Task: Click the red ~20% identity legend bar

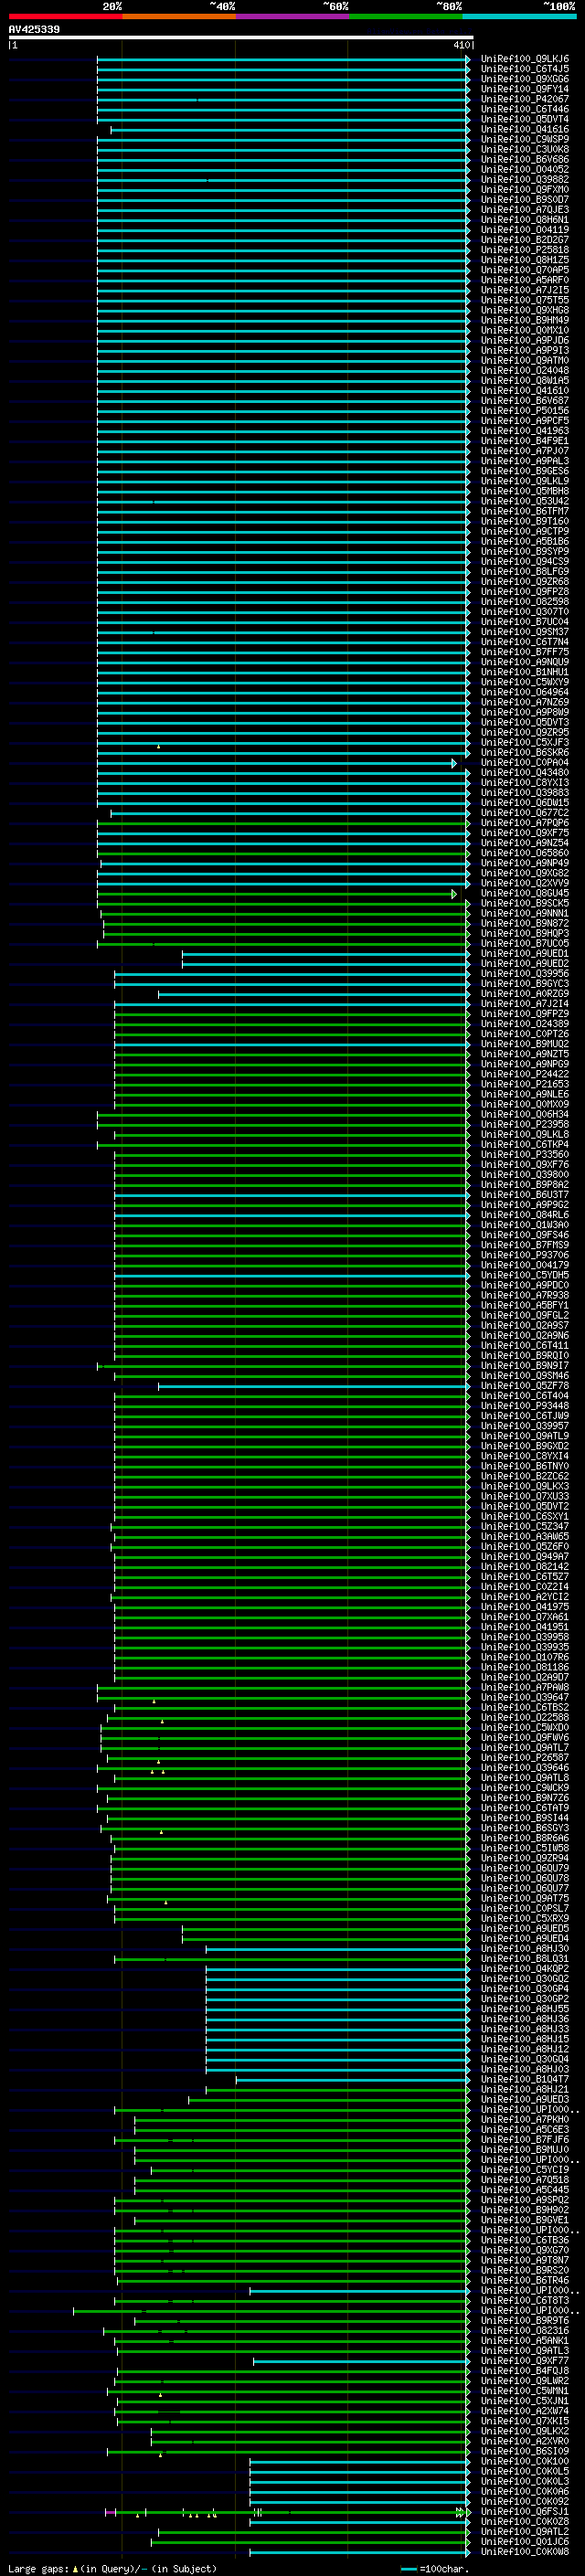Action: [x=65, y=16]
